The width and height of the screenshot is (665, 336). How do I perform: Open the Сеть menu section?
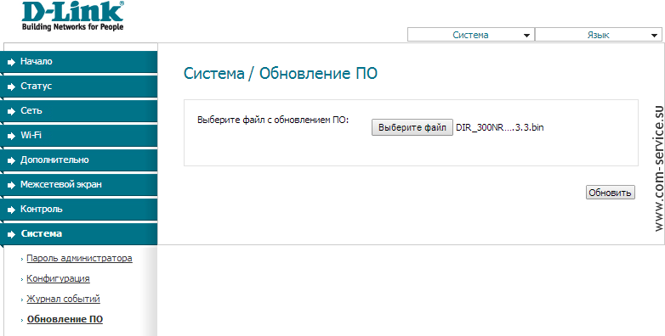79,111
